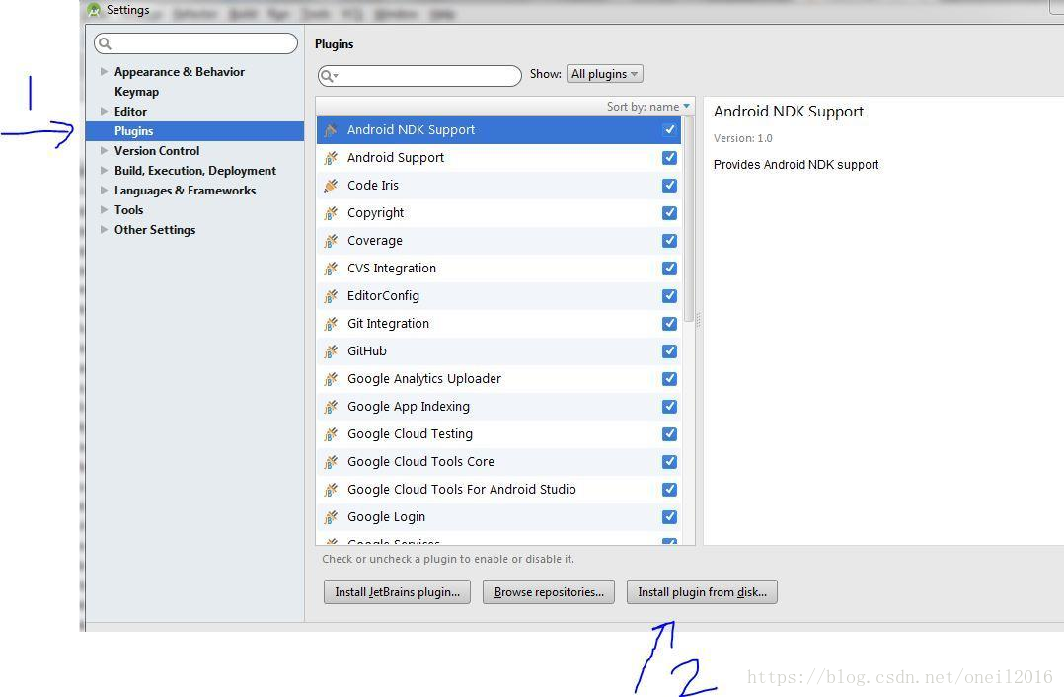Viewport: 1064px width, 697px height.
Task: Click the Google Cloud Testing plugin icon
Action: pos(331,434)
